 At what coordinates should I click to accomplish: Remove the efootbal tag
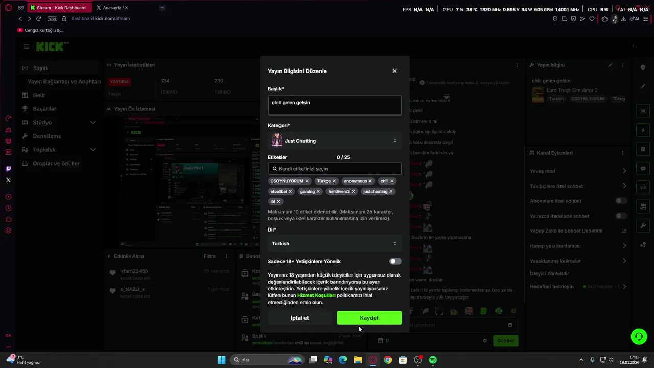[x=290, y=191]
